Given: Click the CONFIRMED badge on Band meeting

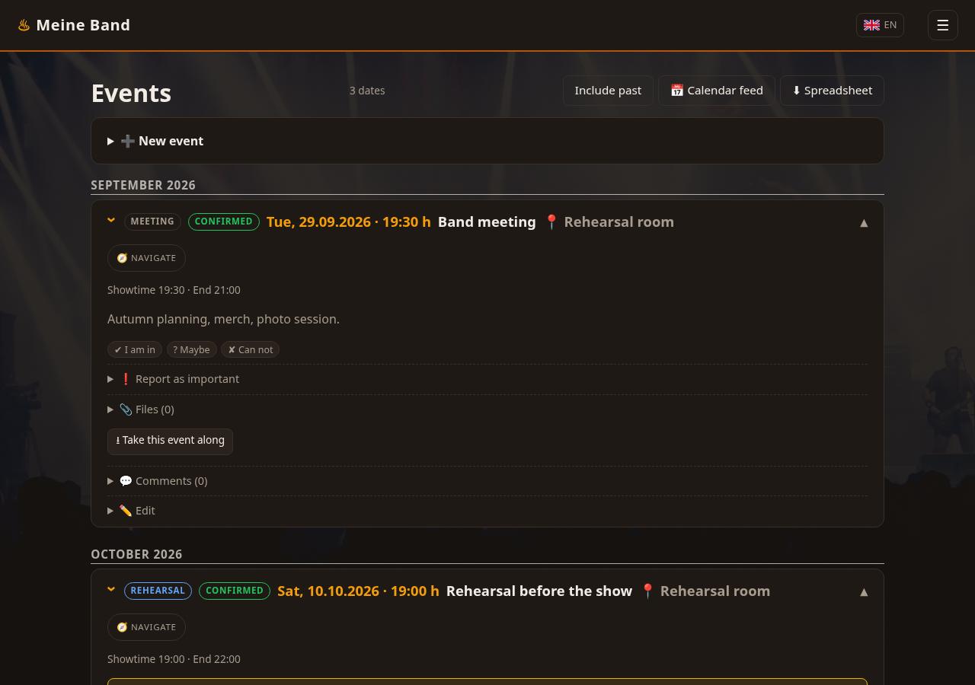Looking at the screenshot, I should pos(224,221).
